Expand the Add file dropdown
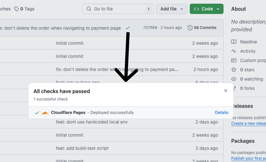This screenshot has width=266, height=162. tap(172, 9)
